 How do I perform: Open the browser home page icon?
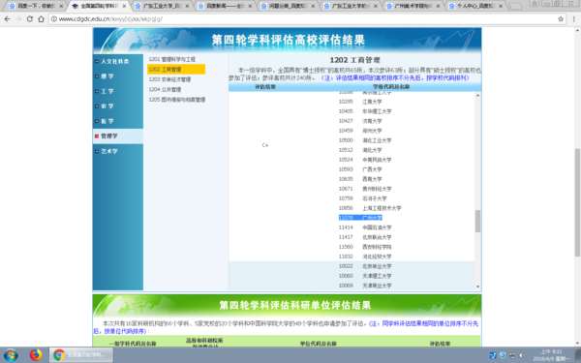coord(41,19)
